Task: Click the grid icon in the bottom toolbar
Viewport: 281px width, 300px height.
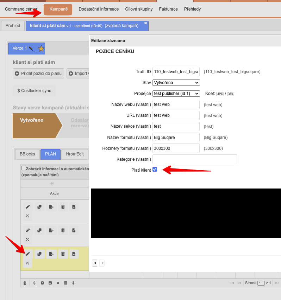Action: pyautogui.click(x=65, y=283)
